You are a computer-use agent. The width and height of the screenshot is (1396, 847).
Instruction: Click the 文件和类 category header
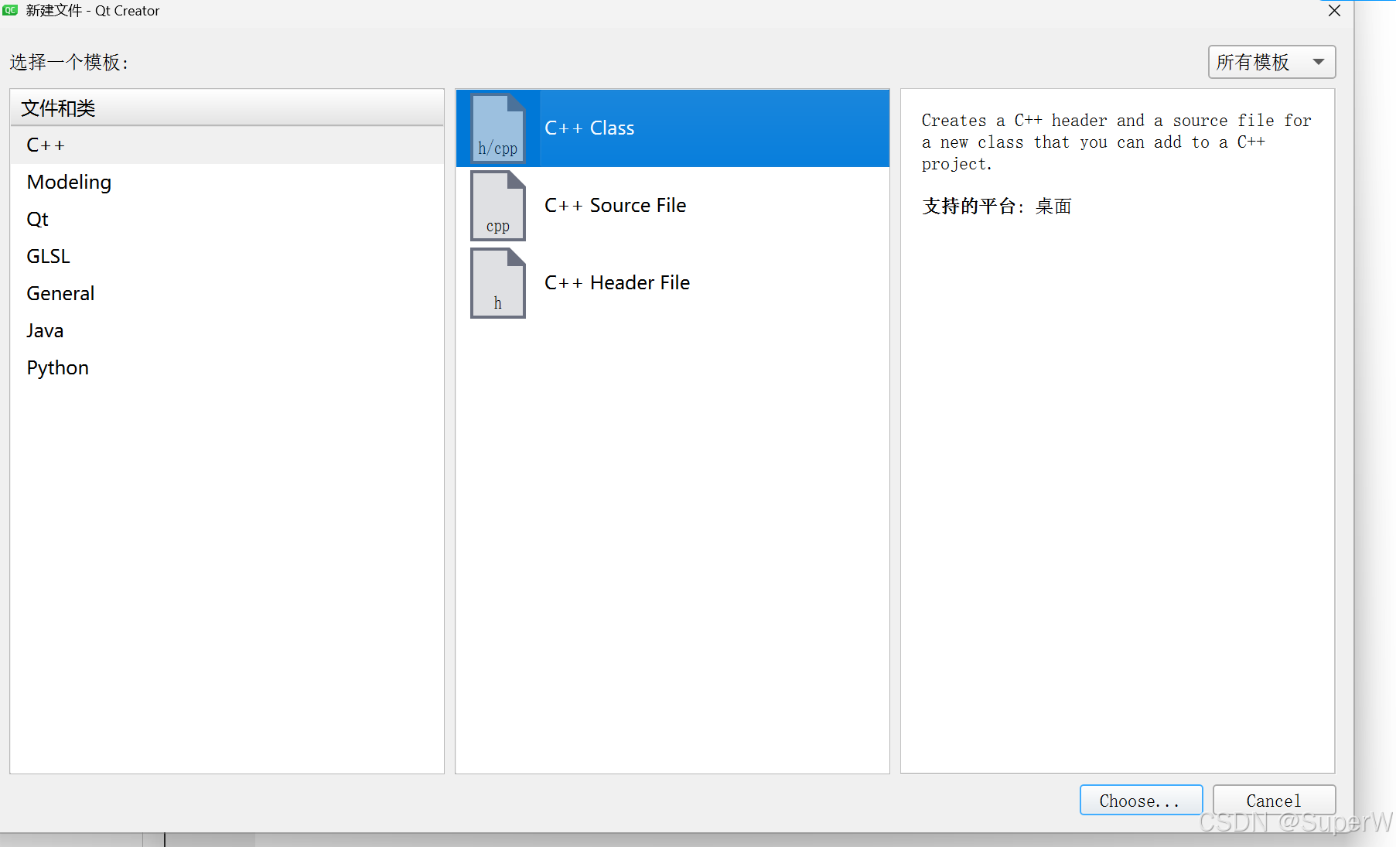click(x=227, y=108)
